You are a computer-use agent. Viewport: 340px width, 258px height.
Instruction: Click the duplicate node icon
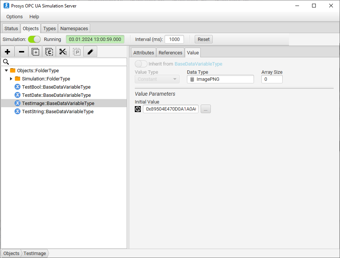coord(35,52)
